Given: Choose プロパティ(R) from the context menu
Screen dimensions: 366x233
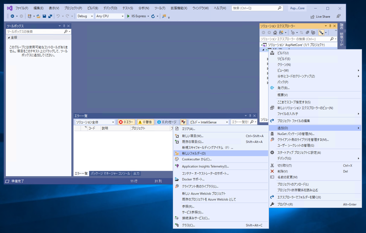Looking at the screenshot, I should click(x=315, y=204).
